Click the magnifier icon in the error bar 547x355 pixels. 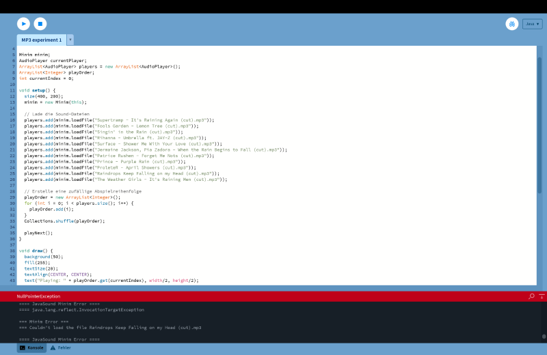(x=531, y=296)
